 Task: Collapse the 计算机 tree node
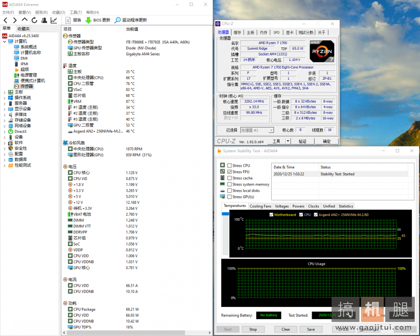(x=4, y=42)
